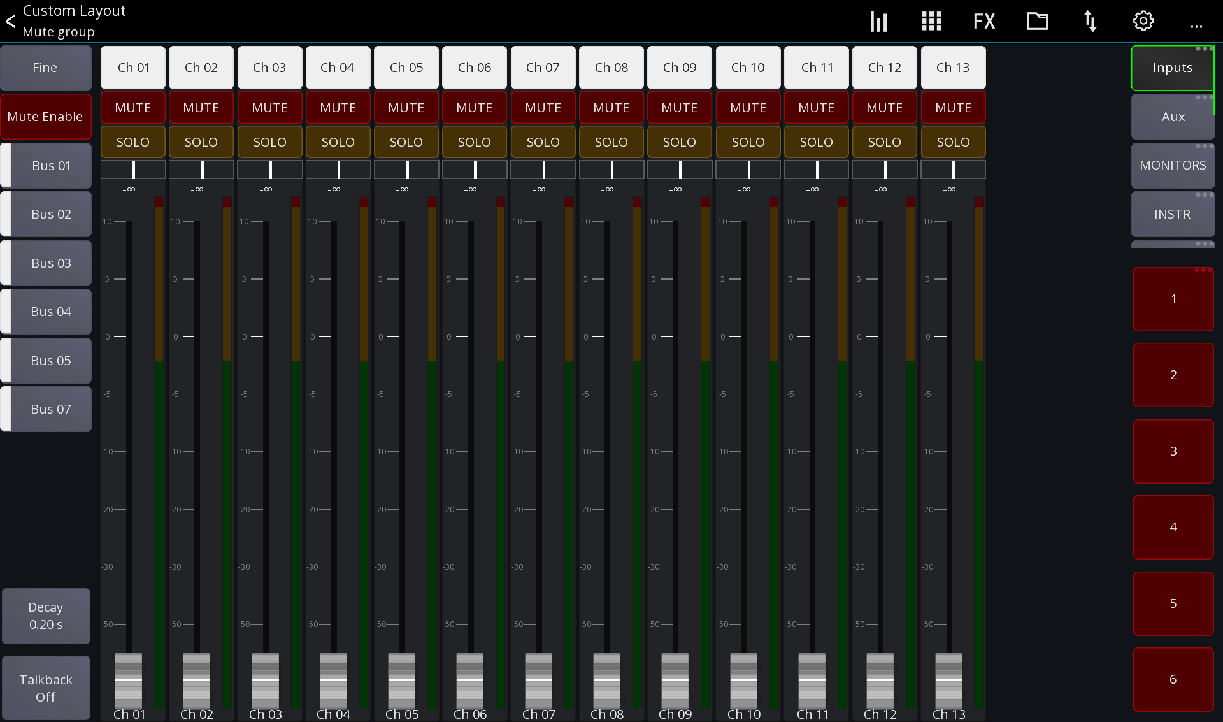The width and height of the screenshot is (1223, 722).
Task: Open the folder scenes icon
Action: click(1037, 21)
